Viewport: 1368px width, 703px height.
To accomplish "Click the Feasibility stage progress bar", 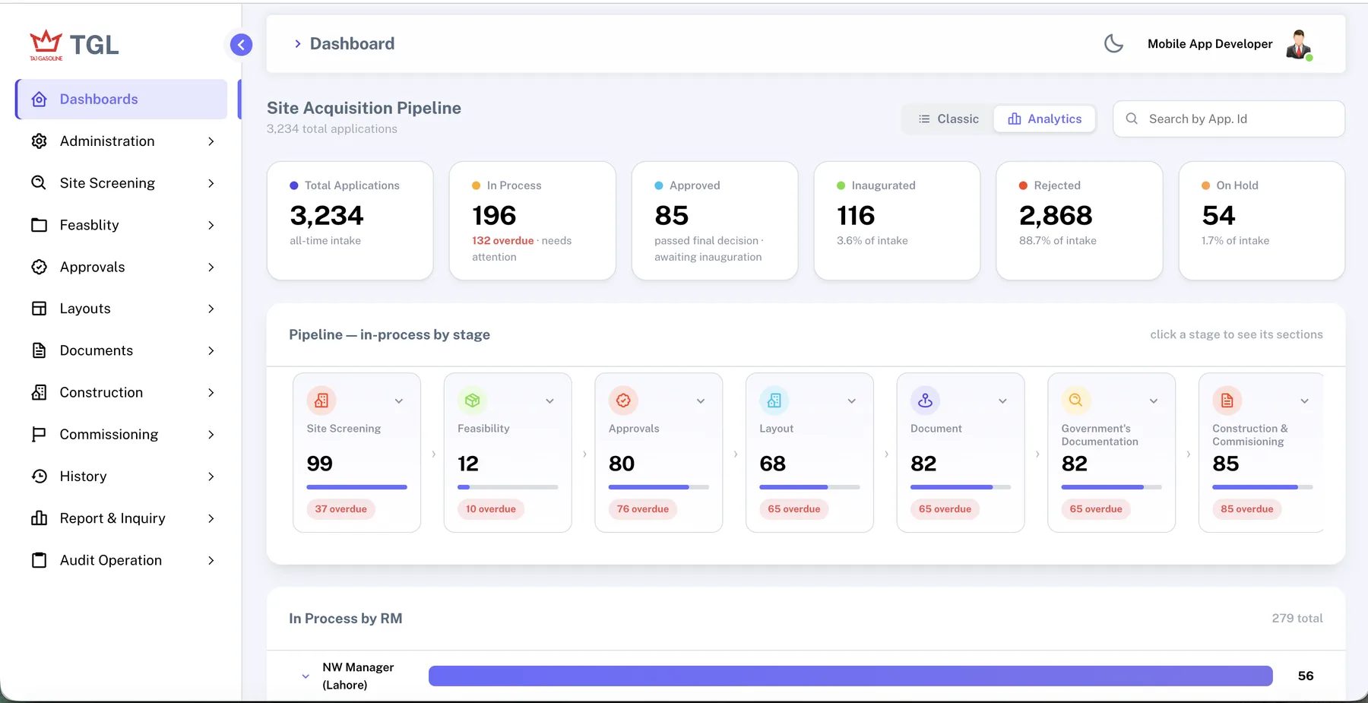I will (508, 487).
